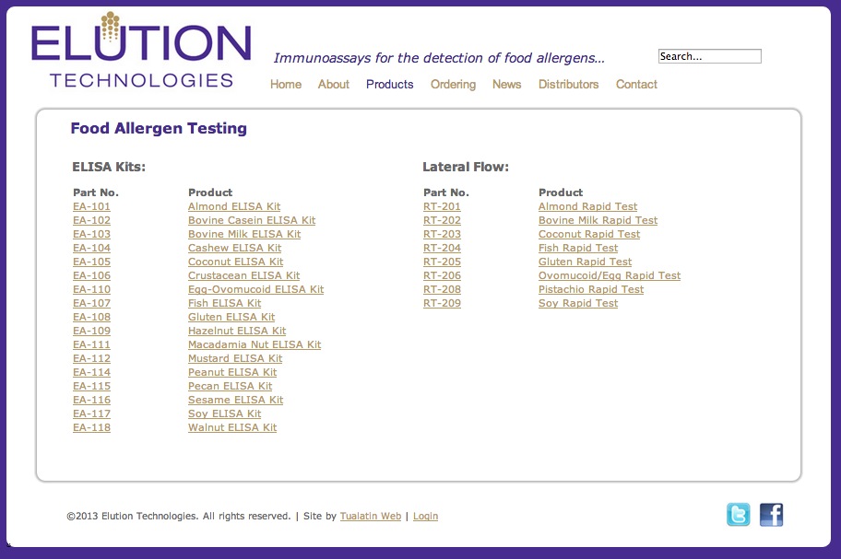Screen dimensions: 841x559
Task: Open part number EA-111 link
Action: pos(91,344)
